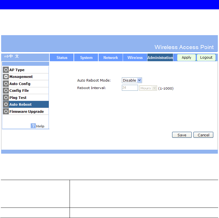Click the Logout button
Viewport: 219px width, 218px height.
point(206,58)
